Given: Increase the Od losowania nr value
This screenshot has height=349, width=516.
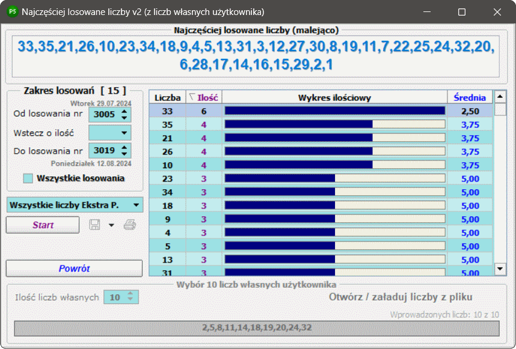Looking at the screenshot, I should pyautogui.click(x=124, y=111).
